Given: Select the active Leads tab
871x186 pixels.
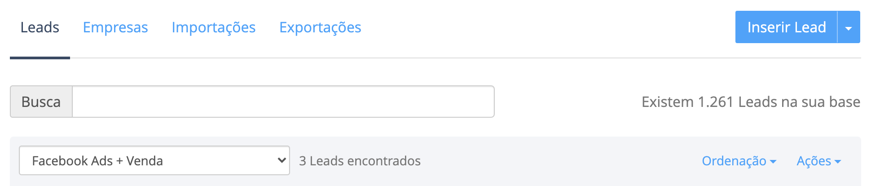Looking at the screenshot, I should pos(40,27).
